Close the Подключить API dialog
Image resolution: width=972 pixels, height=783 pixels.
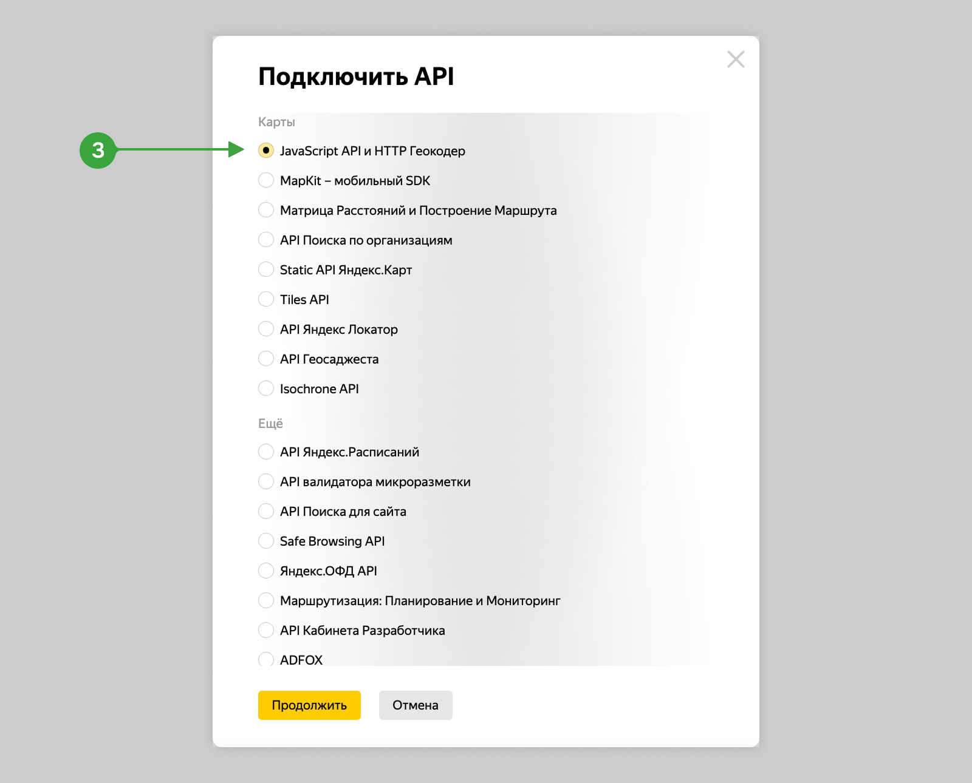(x=736, y=59)
